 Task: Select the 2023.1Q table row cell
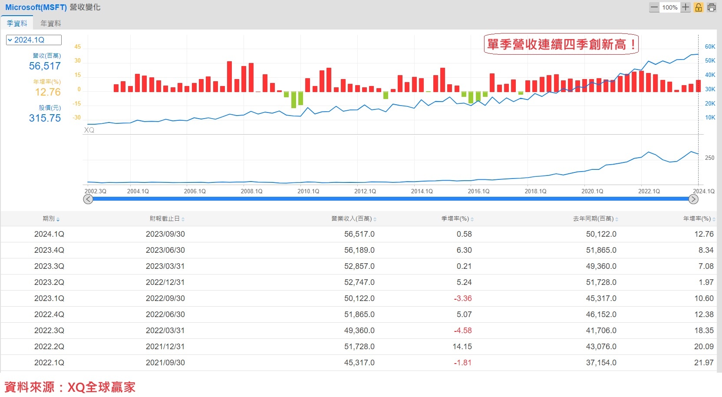tap(49, 298)
